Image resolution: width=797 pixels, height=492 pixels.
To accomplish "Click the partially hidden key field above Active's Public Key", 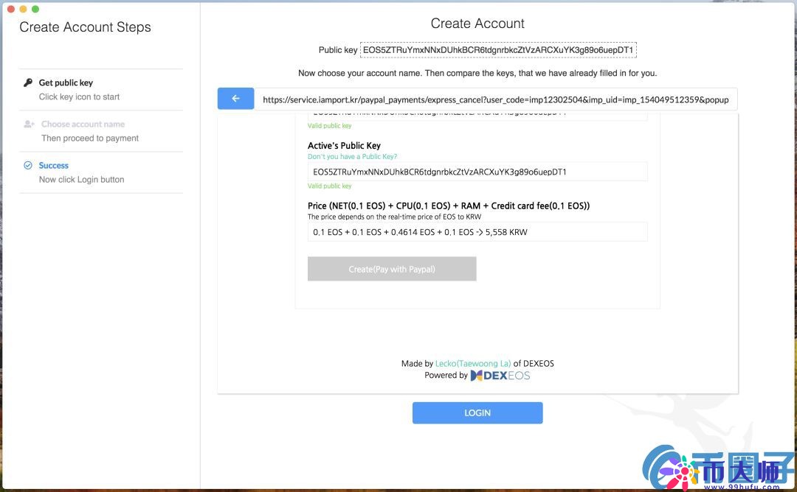I will [477, 116].
